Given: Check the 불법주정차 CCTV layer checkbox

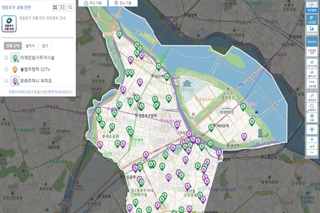Looking at the screenshot, I should point(6,69).
